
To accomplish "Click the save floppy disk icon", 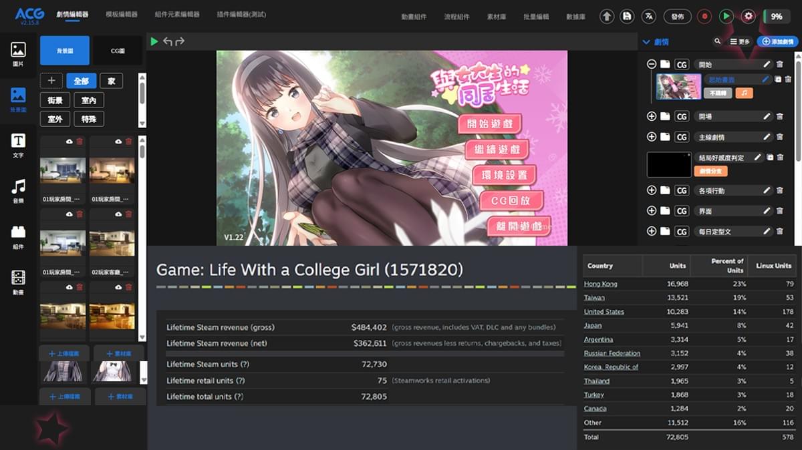I will point(627,17).
